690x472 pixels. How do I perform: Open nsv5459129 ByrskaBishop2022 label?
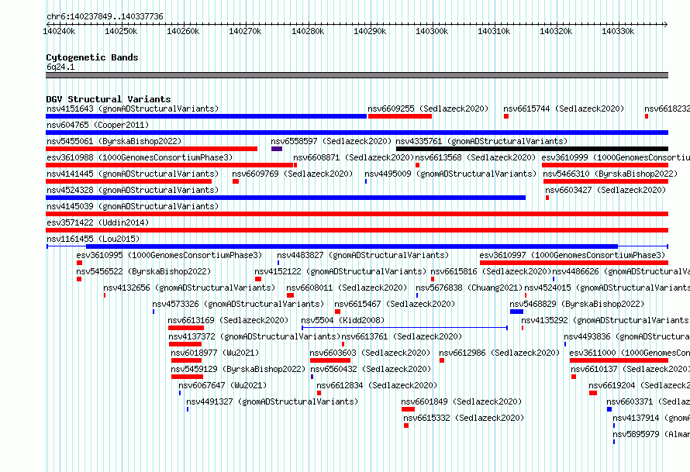click(x=239, y=369)
